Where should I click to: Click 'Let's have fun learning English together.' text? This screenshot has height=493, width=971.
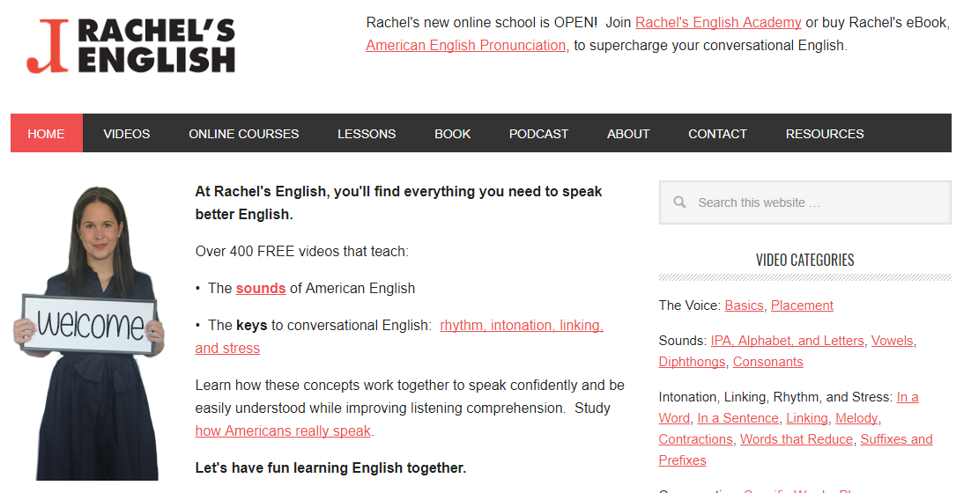click(x=330, y=468)
